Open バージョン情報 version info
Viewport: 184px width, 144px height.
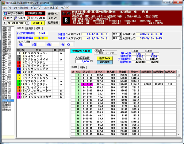click(x=36, y=18)
